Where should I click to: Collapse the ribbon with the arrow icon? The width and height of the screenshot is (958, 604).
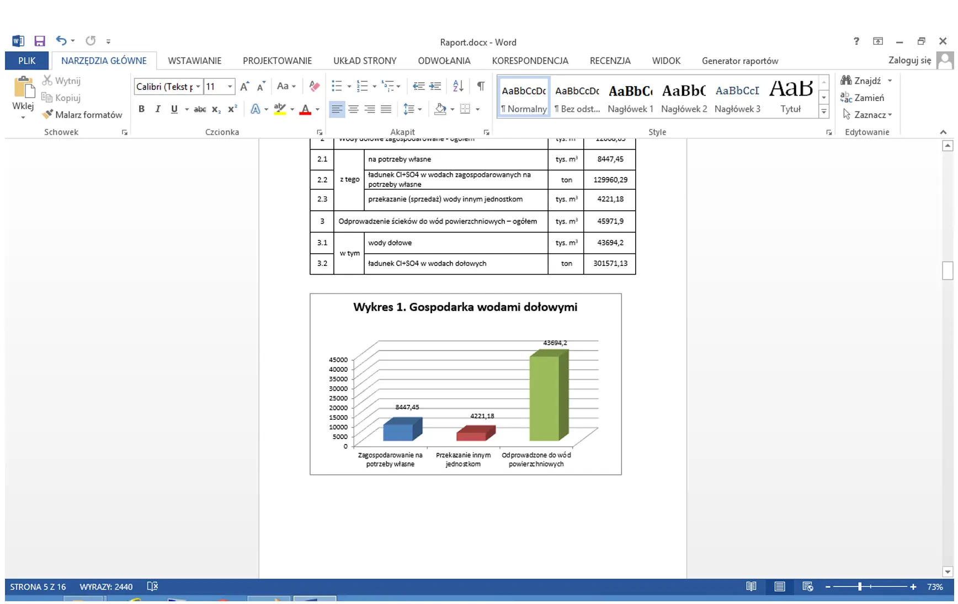(943, 132)
